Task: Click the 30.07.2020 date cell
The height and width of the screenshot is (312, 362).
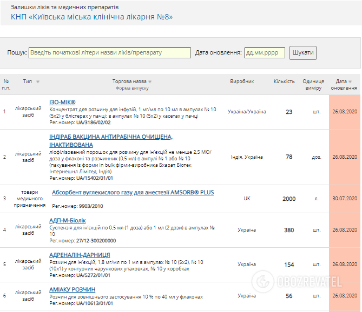Action: [x=345, y=199]
